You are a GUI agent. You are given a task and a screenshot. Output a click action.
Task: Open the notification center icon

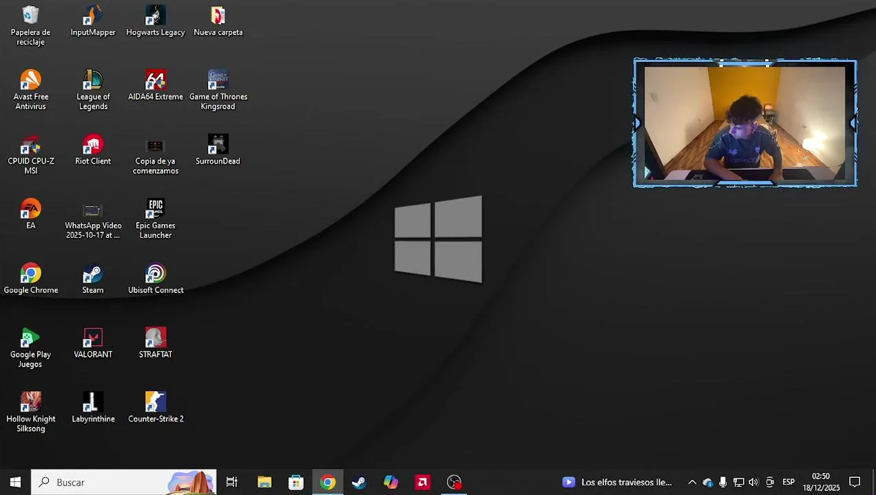(x=855, y=482)
